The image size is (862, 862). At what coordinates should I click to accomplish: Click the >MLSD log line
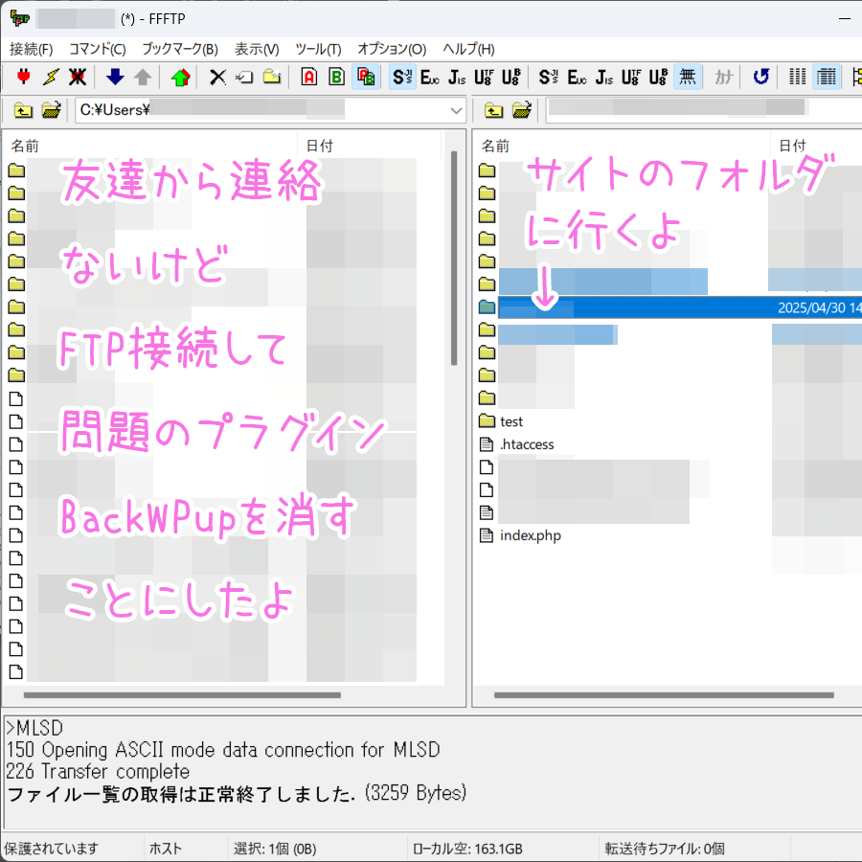click(x=34, y=728)
